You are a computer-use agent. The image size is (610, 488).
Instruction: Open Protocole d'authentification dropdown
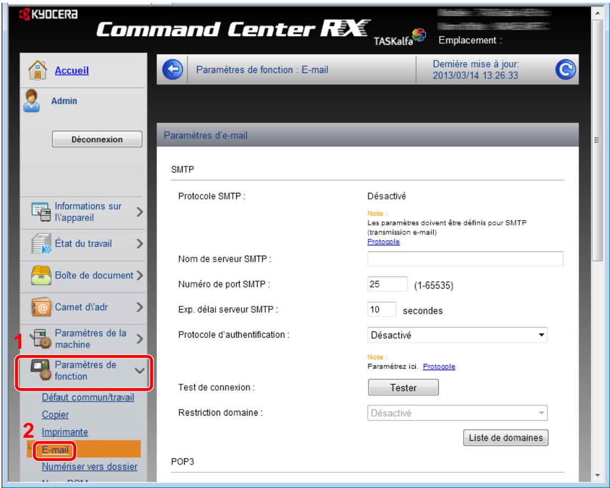(457, 335)
